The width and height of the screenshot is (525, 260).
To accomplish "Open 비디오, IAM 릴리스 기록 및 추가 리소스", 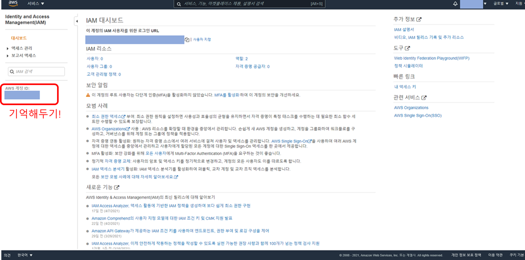I will tap(429, 37).
